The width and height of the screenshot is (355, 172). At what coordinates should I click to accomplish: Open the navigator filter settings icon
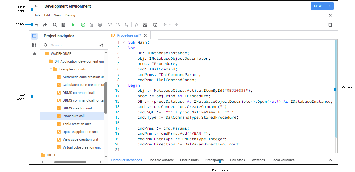[101, 45]
